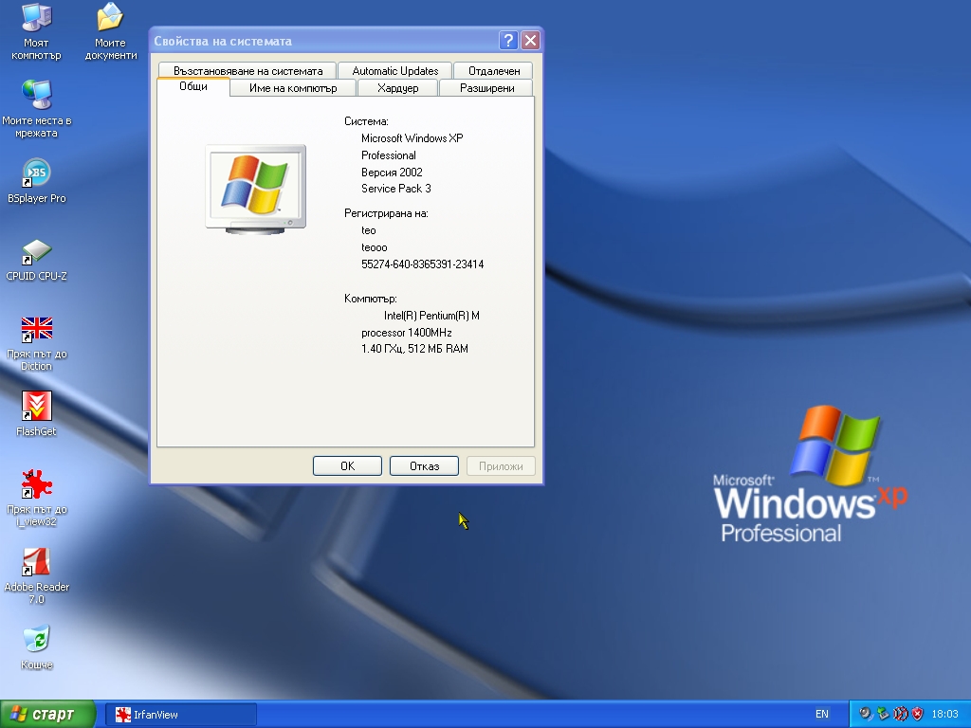
Task: Select the CPUID CPU-Z shortcut icon
Action: click(37, 260)
